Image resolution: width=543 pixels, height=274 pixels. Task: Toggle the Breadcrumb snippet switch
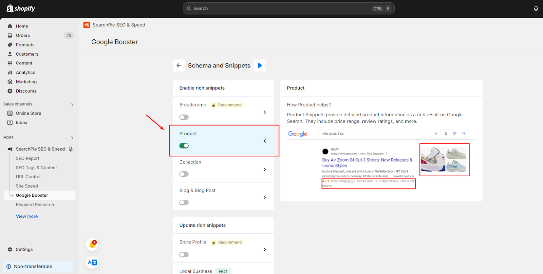coord(184,117)
